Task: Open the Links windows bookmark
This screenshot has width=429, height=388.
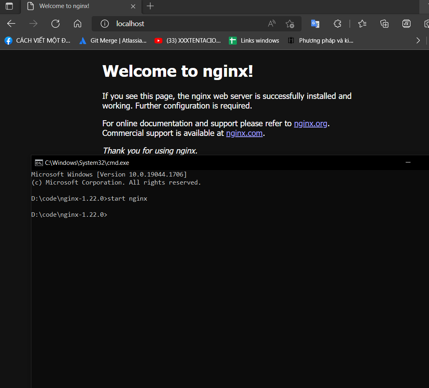Action: [x=254, y=41]
